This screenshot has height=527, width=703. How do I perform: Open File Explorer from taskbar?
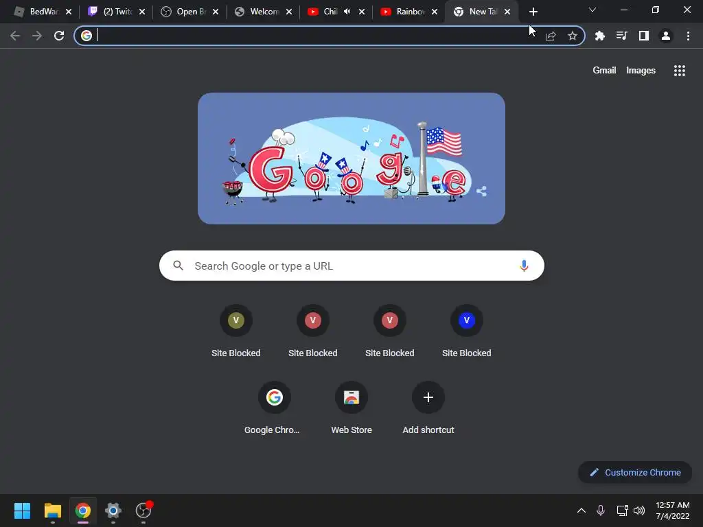[x=52, y=511]
